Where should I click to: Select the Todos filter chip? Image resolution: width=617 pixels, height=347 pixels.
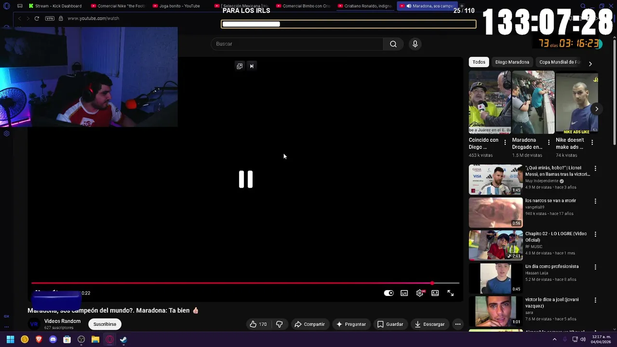479,62
